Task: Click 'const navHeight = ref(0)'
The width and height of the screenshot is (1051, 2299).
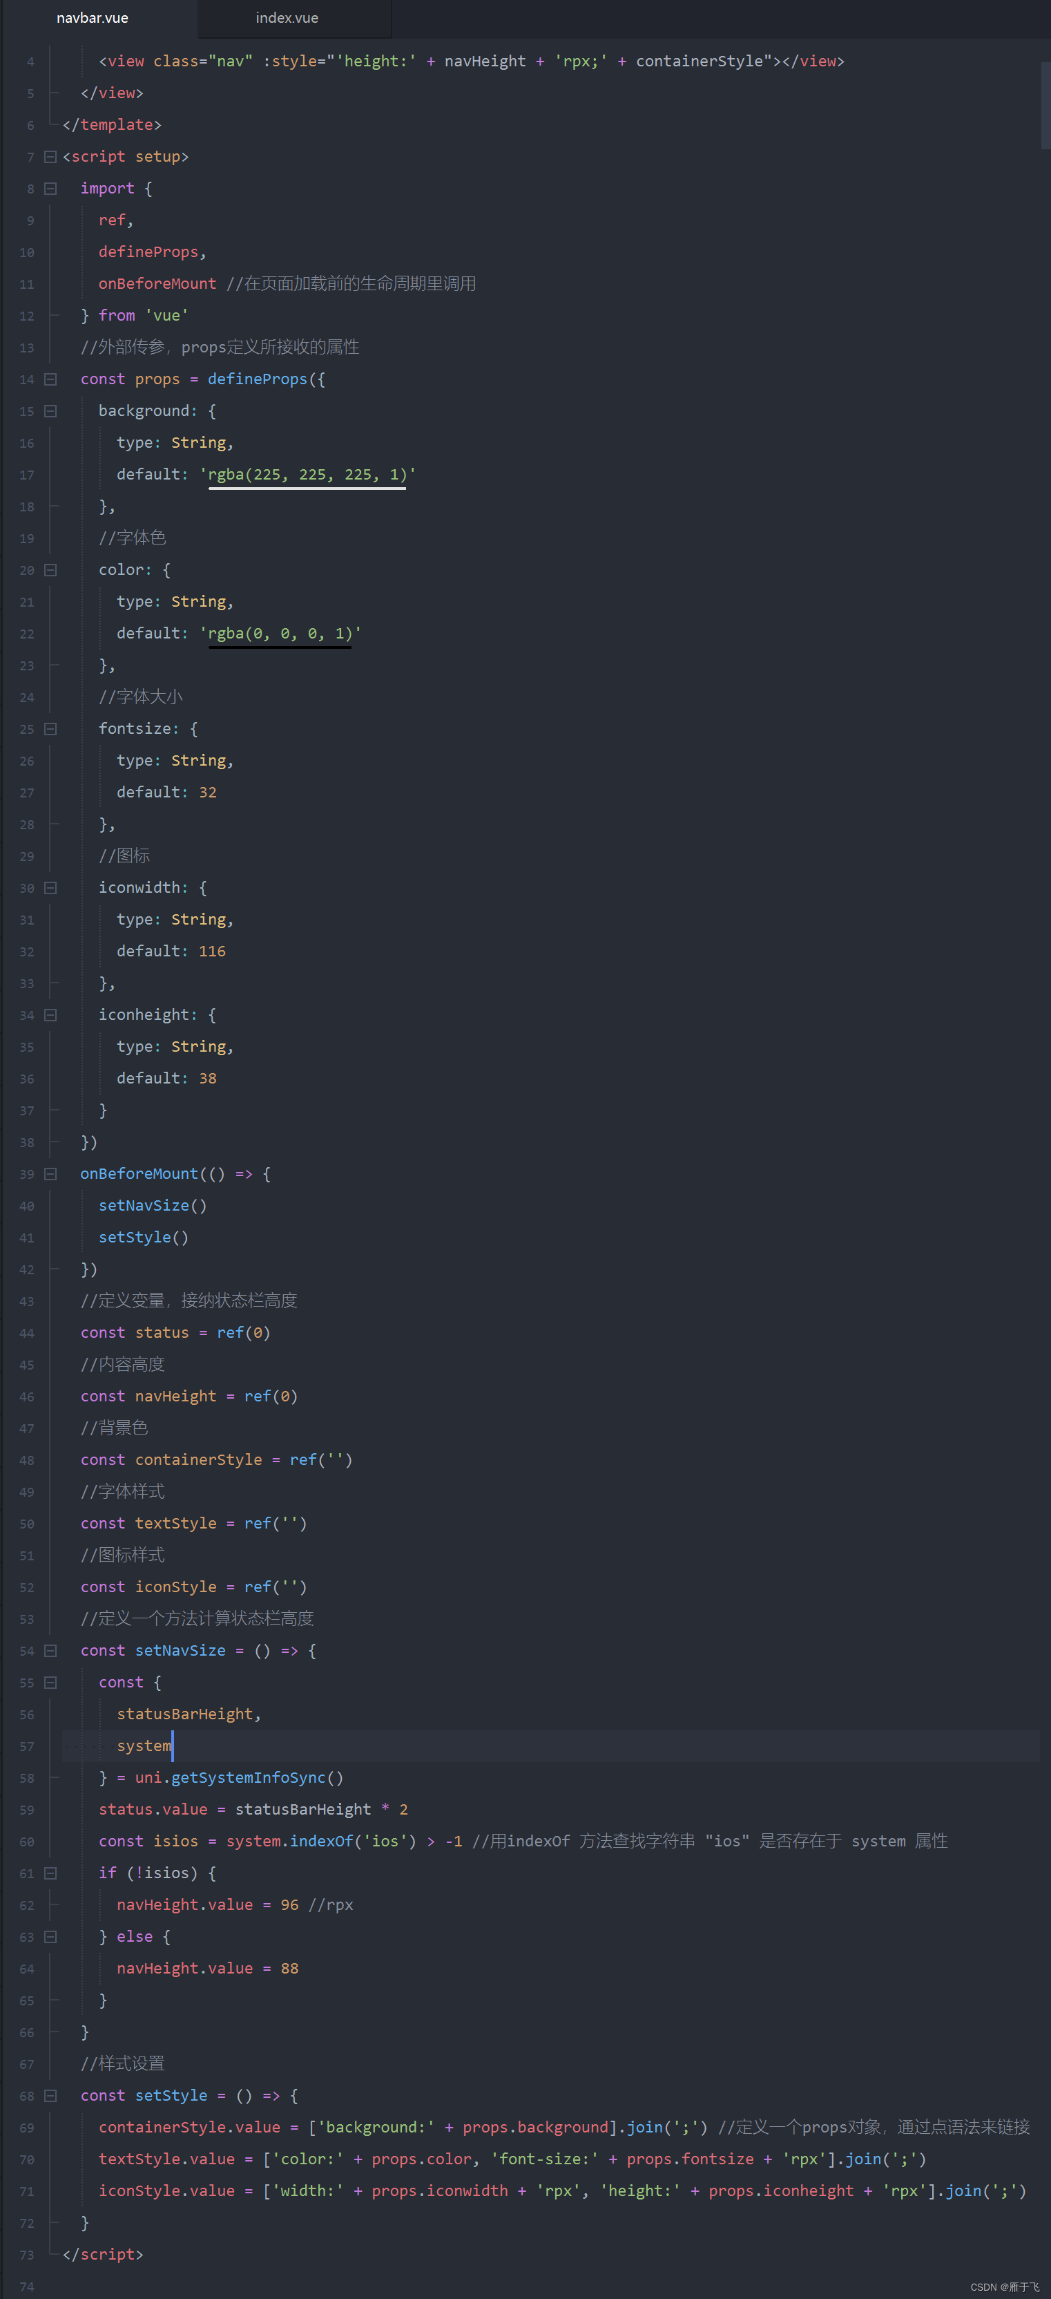Action: coord(189,1397)
